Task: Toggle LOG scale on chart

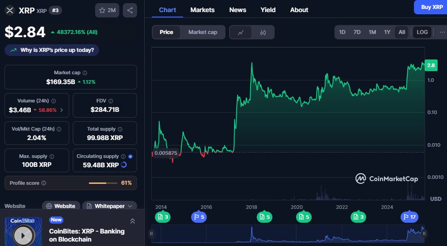Action: point(422,32)
